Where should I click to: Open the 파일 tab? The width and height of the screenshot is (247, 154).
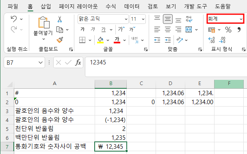click(x=13, y=6)
